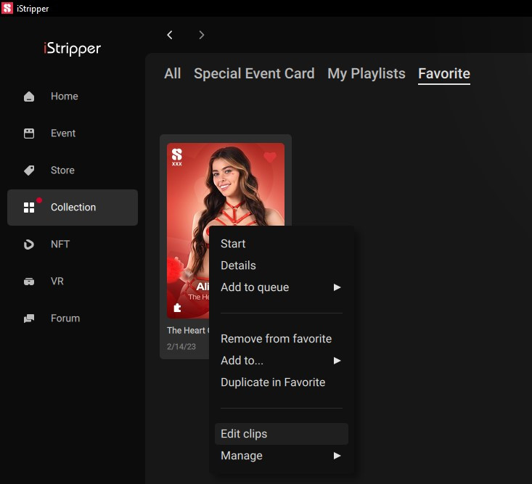The width and height of the screenshot is (532, 484).
Task: Select the Store tag icon
Action: [x=29, y=171]
